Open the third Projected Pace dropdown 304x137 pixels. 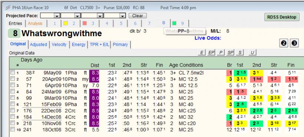click(x=100, y=16)
